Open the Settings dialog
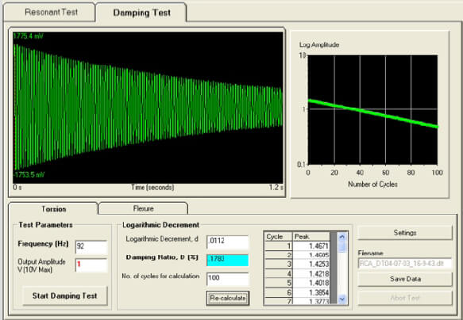Image resolution: width=463 pixels, height=320 pixels. tap(405, 233)
